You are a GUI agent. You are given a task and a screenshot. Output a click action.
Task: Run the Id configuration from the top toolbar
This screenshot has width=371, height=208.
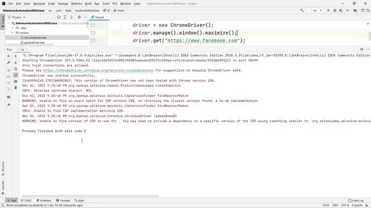pyautogui.click(x=329, y=10)
